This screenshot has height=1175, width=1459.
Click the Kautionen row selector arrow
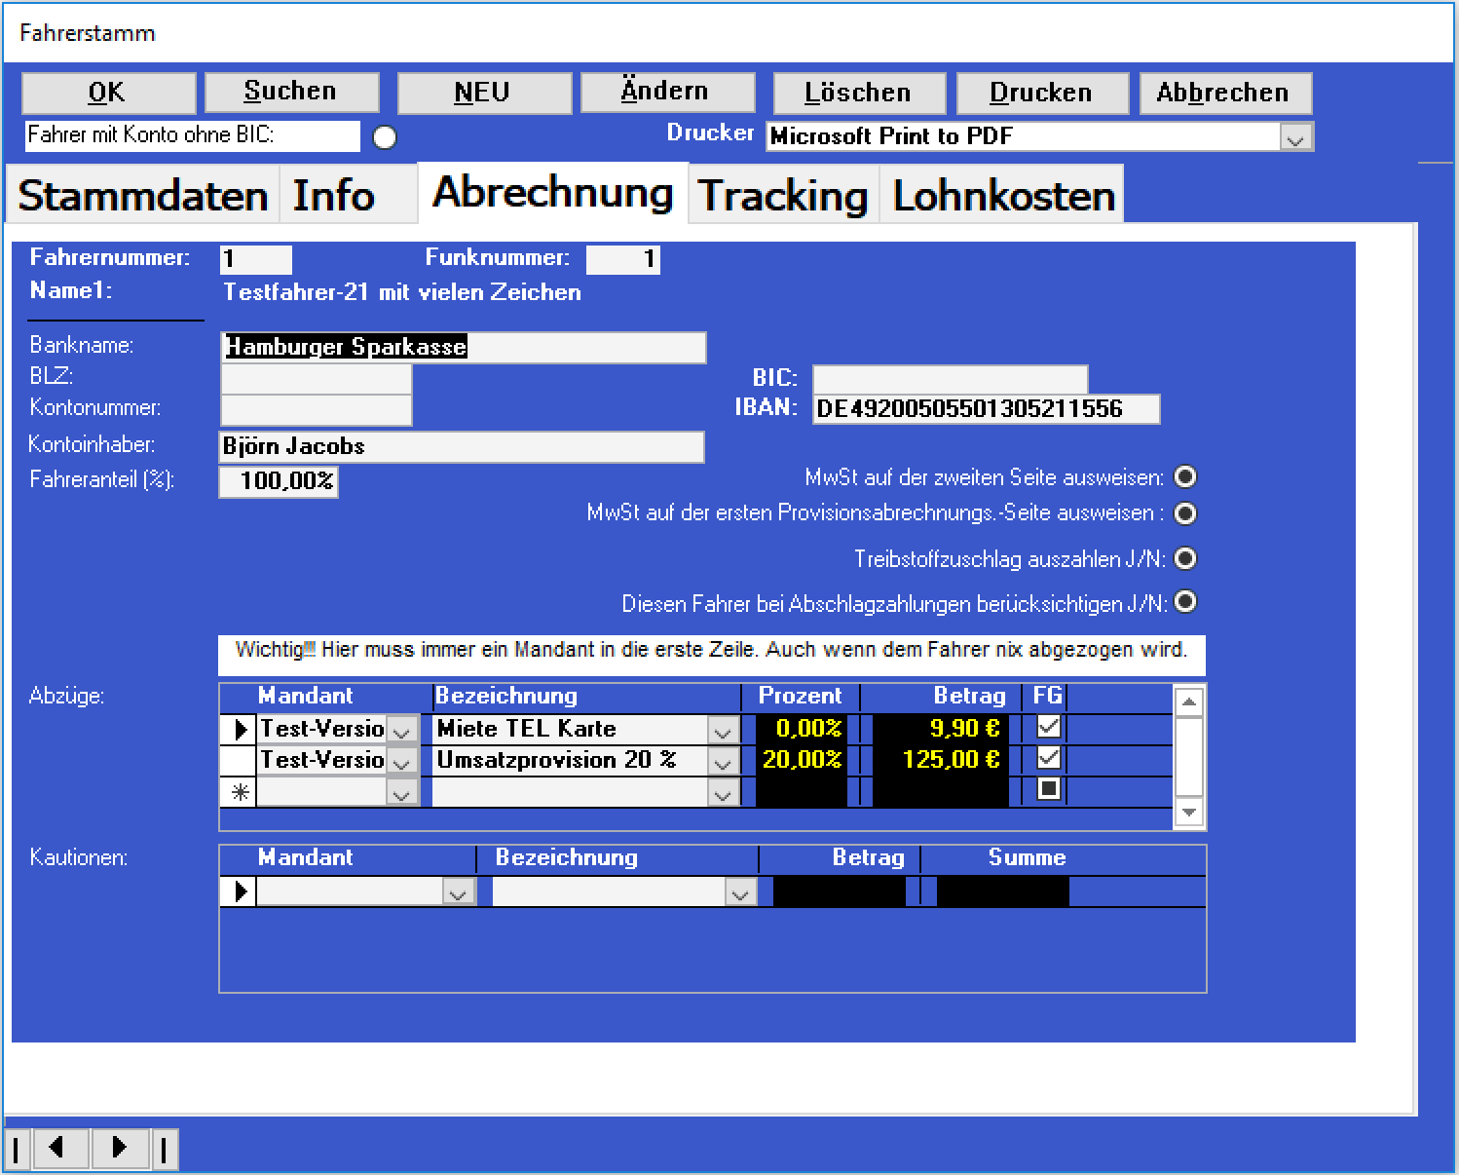(x=239, y=891)
